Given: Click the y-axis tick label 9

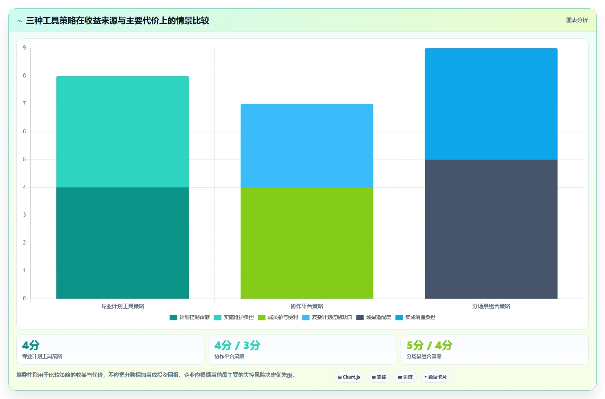Looking at the screenshot, I should [x=24, y=48].
